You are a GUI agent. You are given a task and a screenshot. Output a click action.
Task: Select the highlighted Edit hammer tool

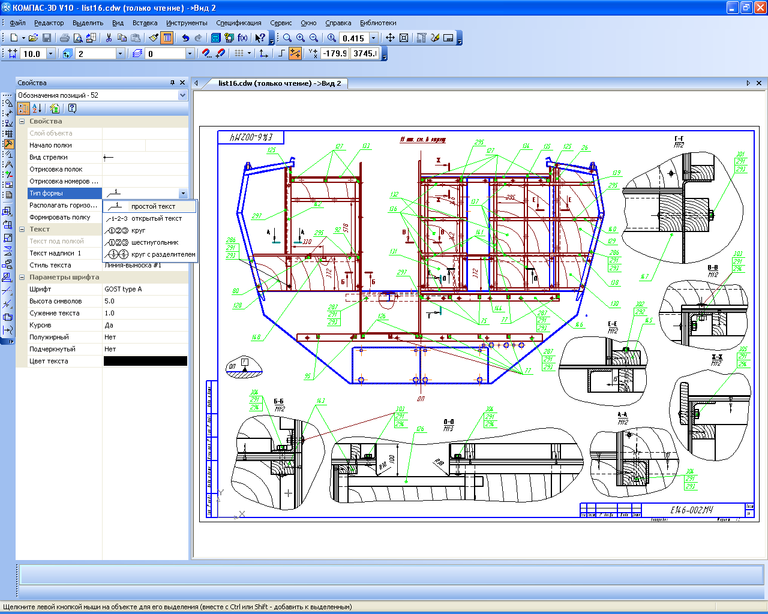coord(8,144)
